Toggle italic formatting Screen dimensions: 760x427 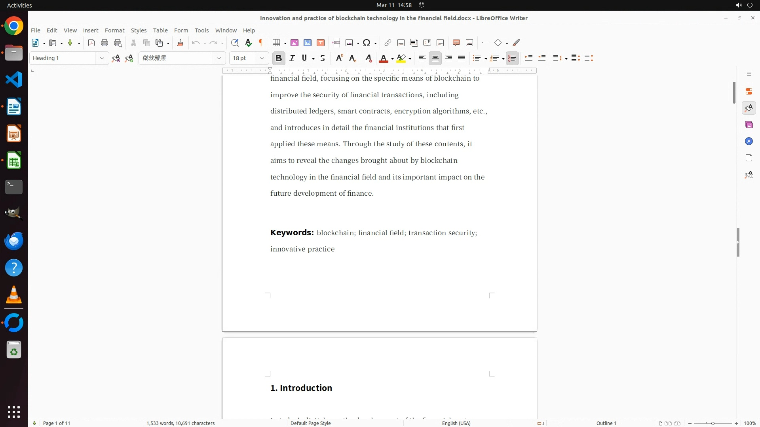pos(292,59)
